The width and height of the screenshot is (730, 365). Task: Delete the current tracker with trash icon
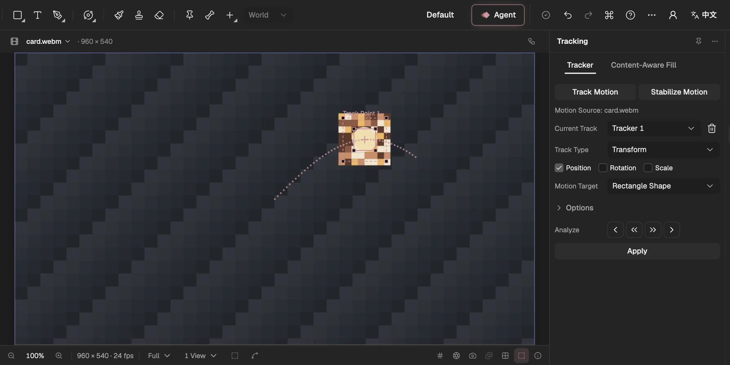coord(712,128)
